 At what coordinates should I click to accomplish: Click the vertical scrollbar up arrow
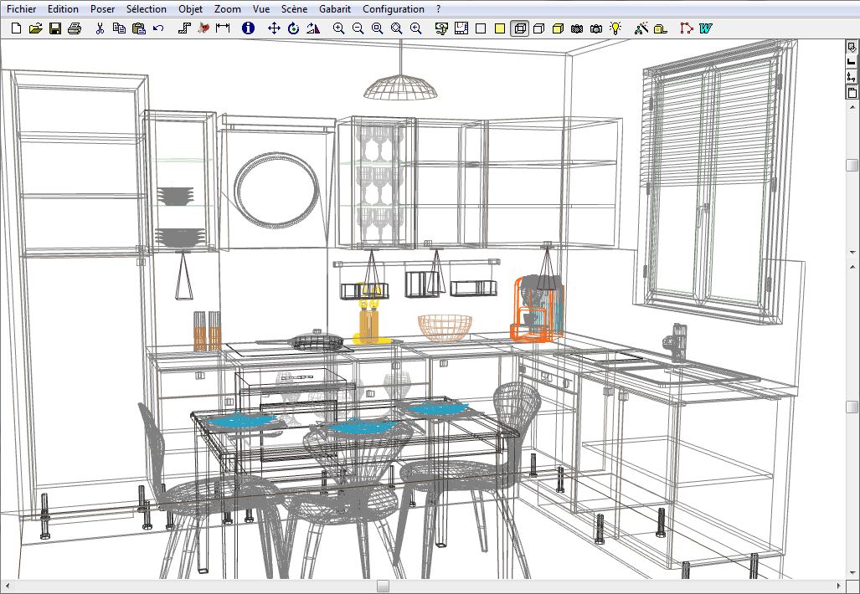tap(852, 108)
